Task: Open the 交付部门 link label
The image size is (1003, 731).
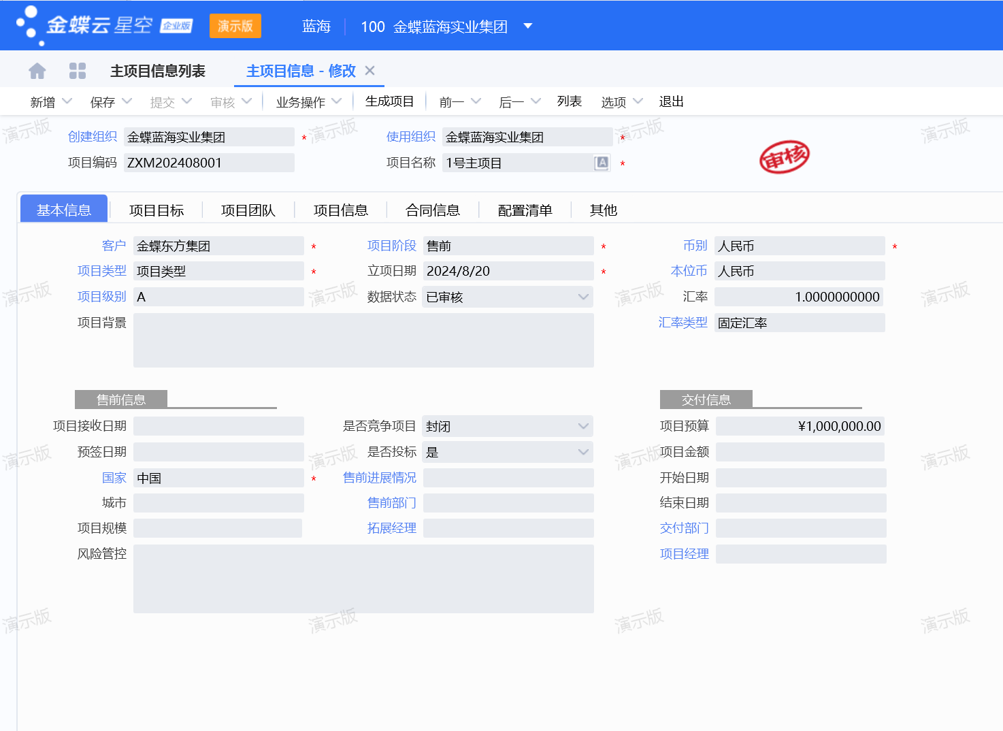Action: 685,528
